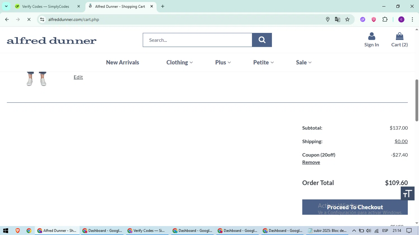Click the Edit link for the cart item
Screen dimensions: 419x235
click(x=78, y=77)
